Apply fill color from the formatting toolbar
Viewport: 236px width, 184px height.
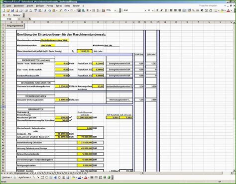(x=223, y=10)
